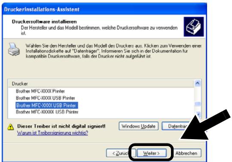Viewport: 232px width, 162px height.
Task: Choose Brother MFC-XXXXX USB Printer entry
Action: [47, 112]
